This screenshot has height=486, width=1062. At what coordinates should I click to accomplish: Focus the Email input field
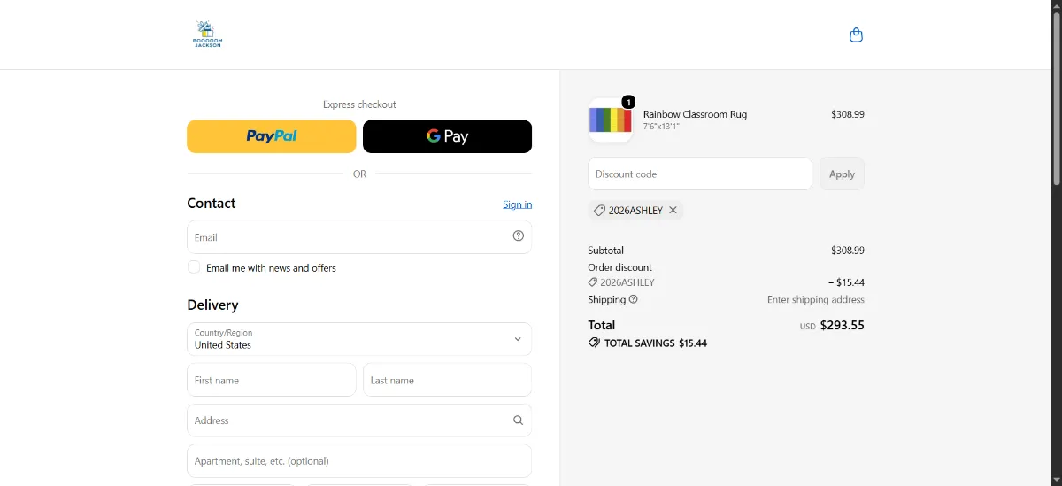pyautogui.click(x=359, y=237)
